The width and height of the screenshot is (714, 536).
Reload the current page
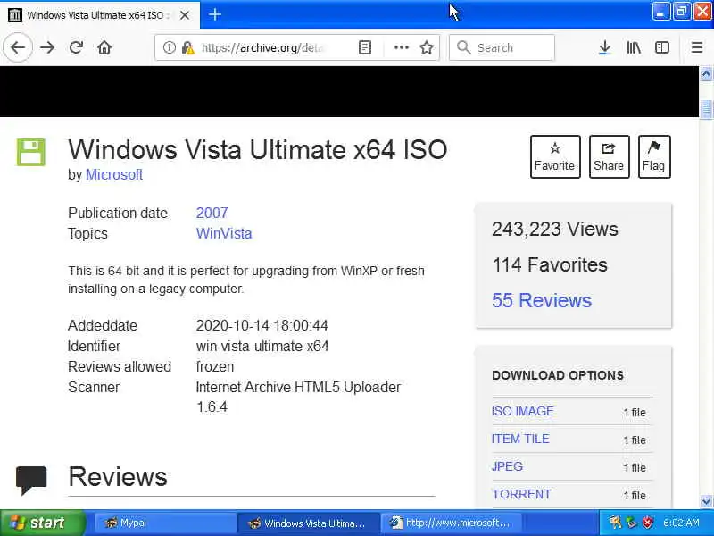point(76,47)
